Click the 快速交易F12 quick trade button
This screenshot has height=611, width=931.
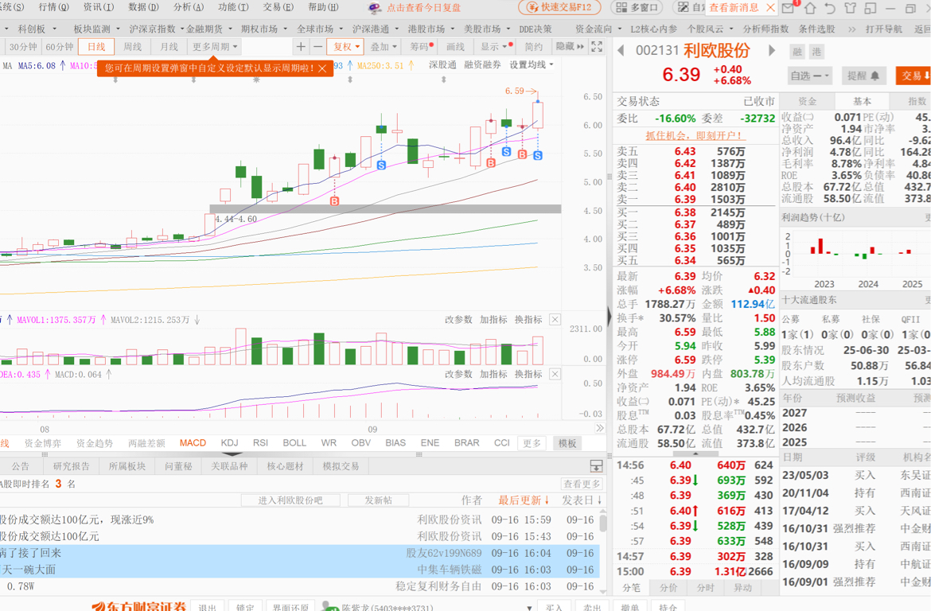pyautogui.click(x=559, y=8)
